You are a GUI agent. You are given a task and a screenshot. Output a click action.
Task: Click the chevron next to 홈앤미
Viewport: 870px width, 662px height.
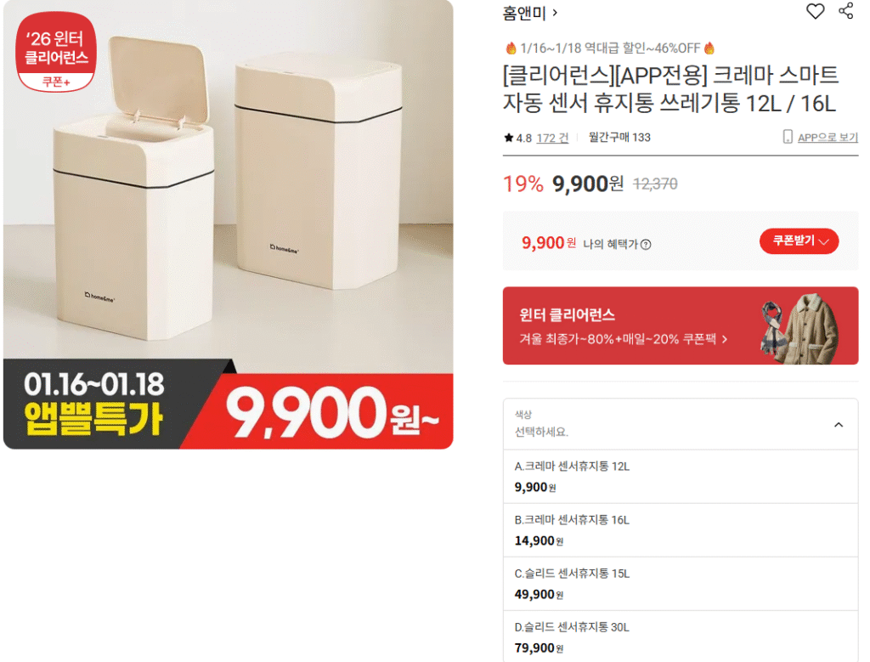[554, 12]
